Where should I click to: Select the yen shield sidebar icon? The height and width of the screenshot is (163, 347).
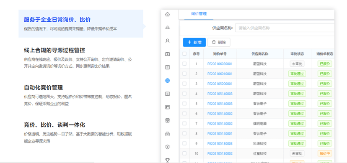coord(168,147)
